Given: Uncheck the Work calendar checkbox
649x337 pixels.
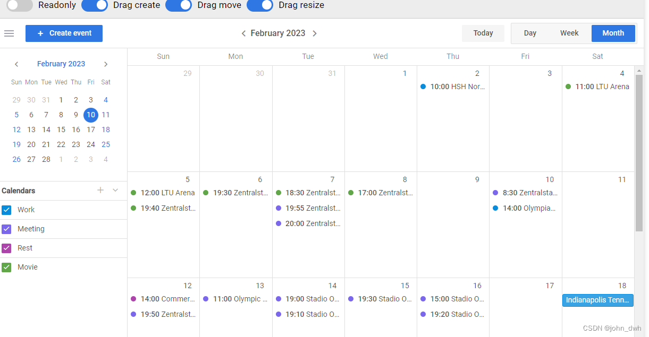Looking at the screenshot, I should tap(7, 210).
